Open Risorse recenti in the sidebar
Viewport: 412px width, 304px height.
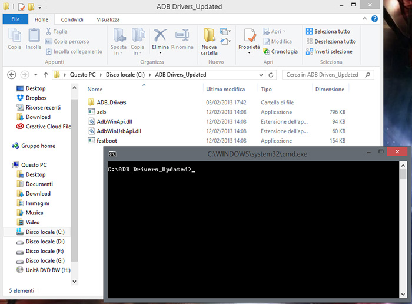click(39, 107)
